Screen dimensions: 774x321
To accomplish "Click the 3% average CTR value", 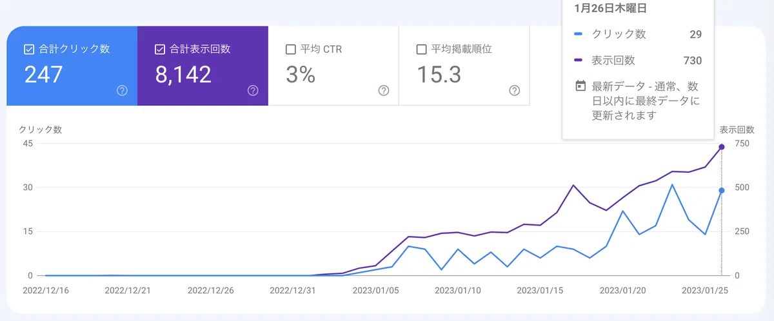I will tap(300, 75).
